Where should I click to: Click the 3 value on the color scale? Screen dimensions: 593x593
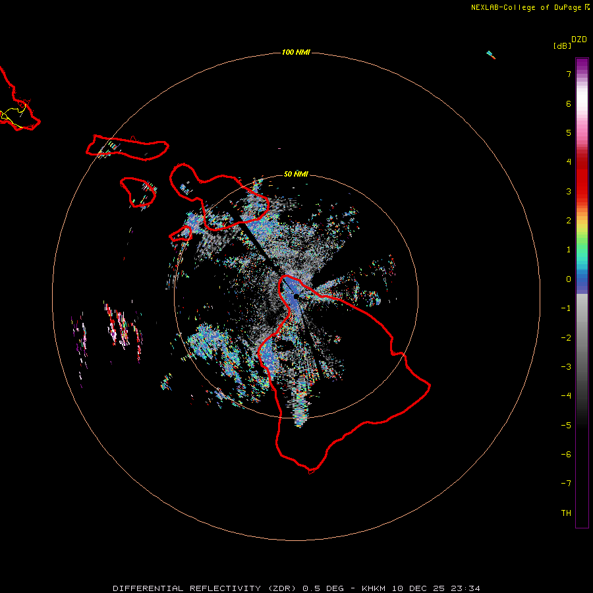click(x=569, y=191)
